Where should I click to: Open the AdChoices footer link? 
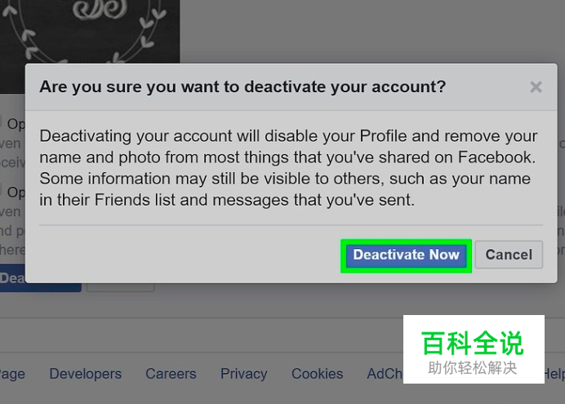(385, 374)
